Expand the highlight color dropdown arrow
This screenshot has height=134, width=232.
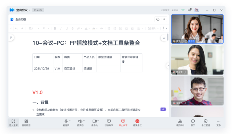pyautogui.click(x=97, y=28)
